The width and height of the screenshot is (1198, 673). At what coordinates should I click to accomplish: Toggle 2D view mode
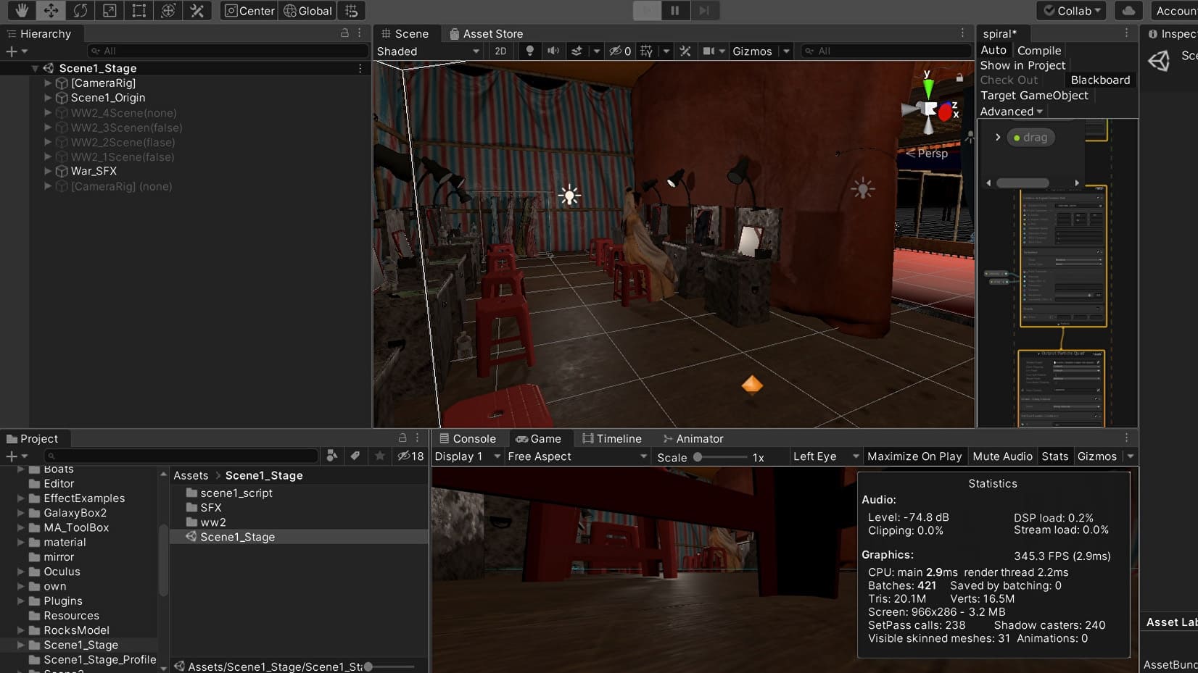[x=500, y=51]
